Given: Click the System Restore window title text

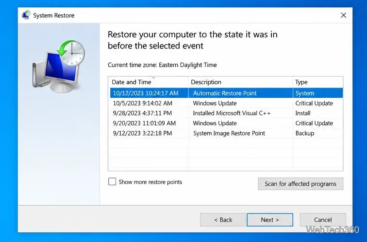Looking at the screenshot, I should pos(54,15).
